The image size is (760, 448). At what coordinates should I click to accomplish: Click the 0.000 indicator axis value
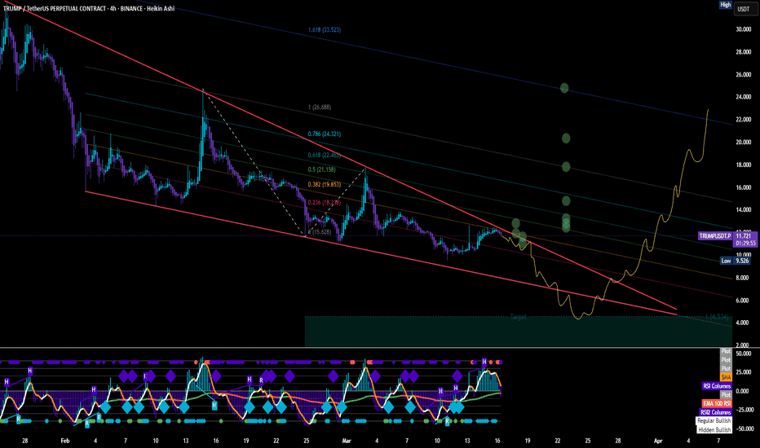click(743, 391)
